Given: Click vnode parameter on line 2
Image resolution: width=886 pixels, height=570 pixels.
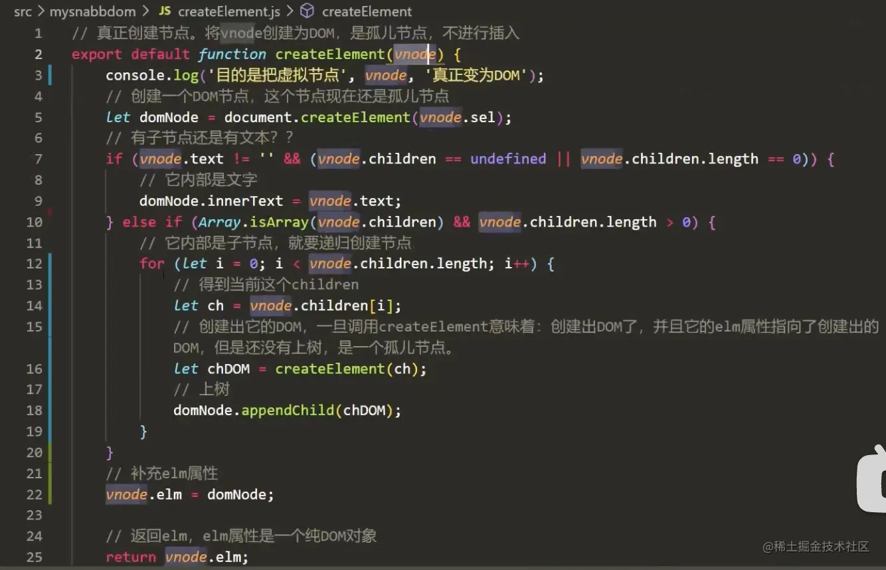Looking at the screenshot, I should click(x=415, y=54).
